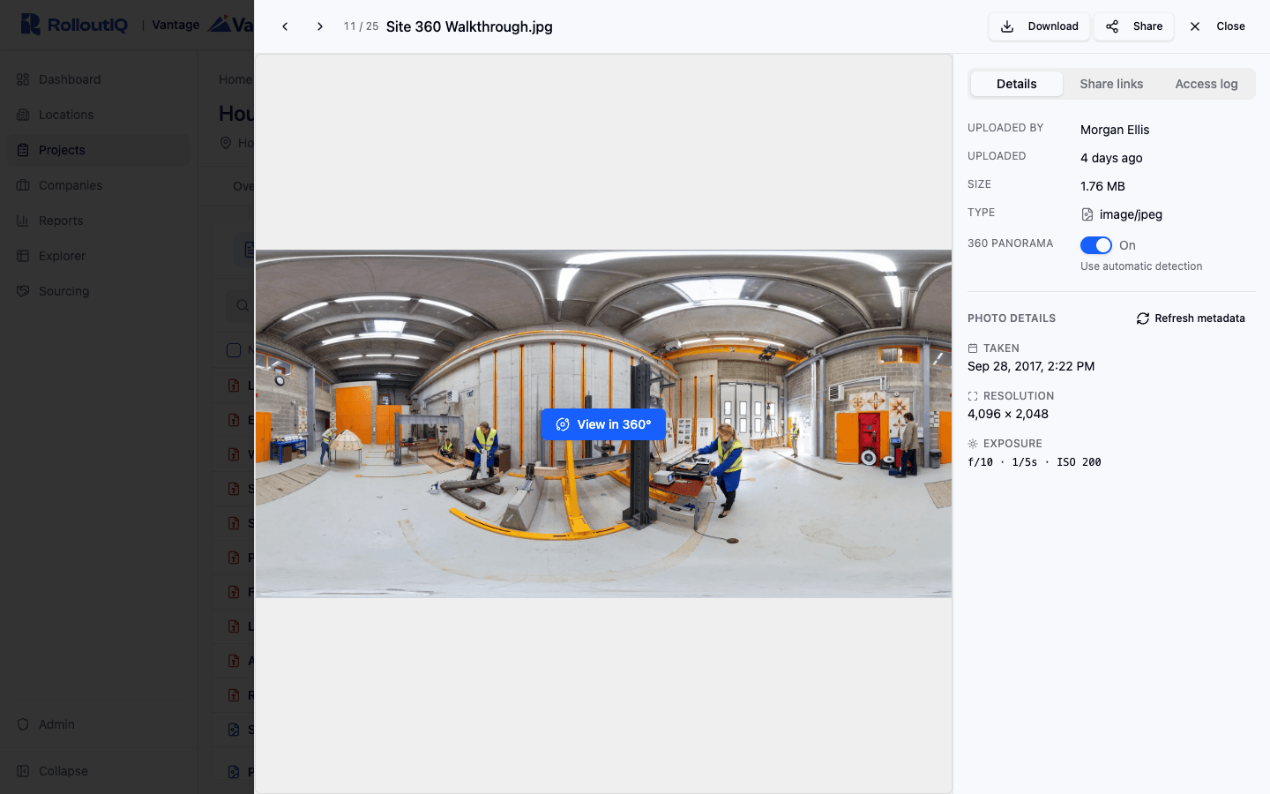Click the 4 days ago upload time
1270x794 pixels.
[1111, 158]
